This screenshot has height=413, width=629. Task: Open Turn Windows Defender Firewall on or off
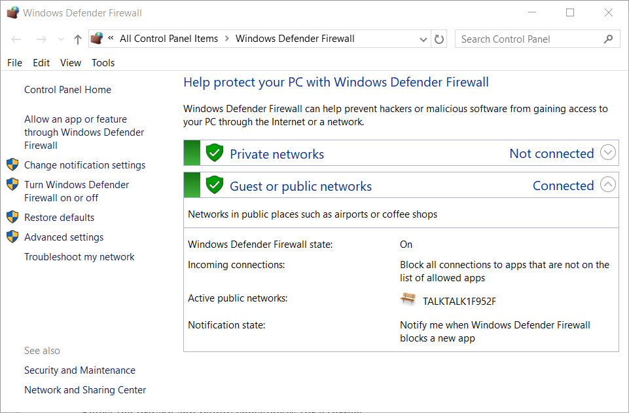[x=77, y=191]
